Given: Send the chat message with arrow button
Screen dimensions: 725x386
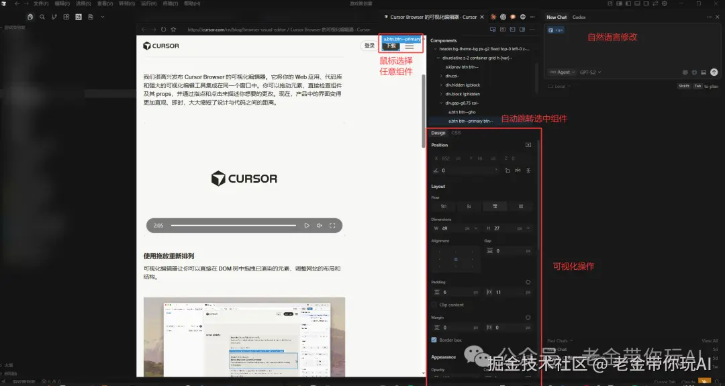Looking at the screenshot, I should click(714, 72).
